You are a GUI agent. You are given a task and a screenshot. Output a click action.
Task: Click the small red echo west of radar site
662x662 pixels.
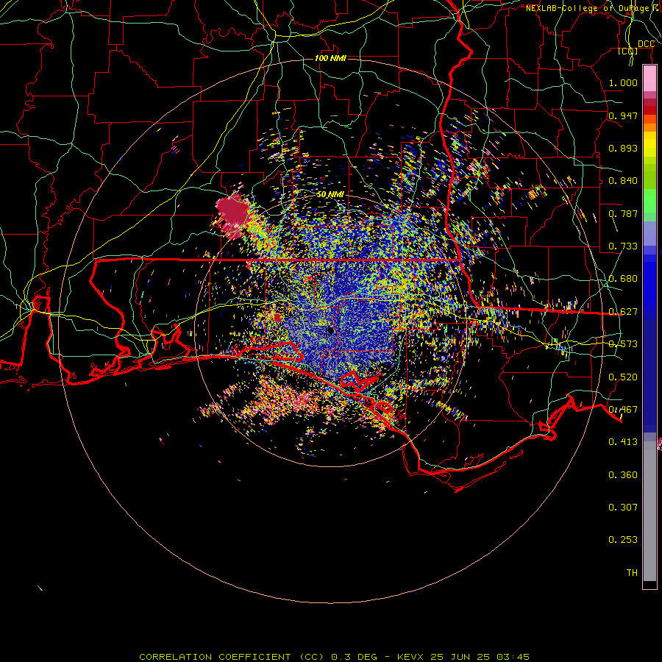(x=277, y=318)
